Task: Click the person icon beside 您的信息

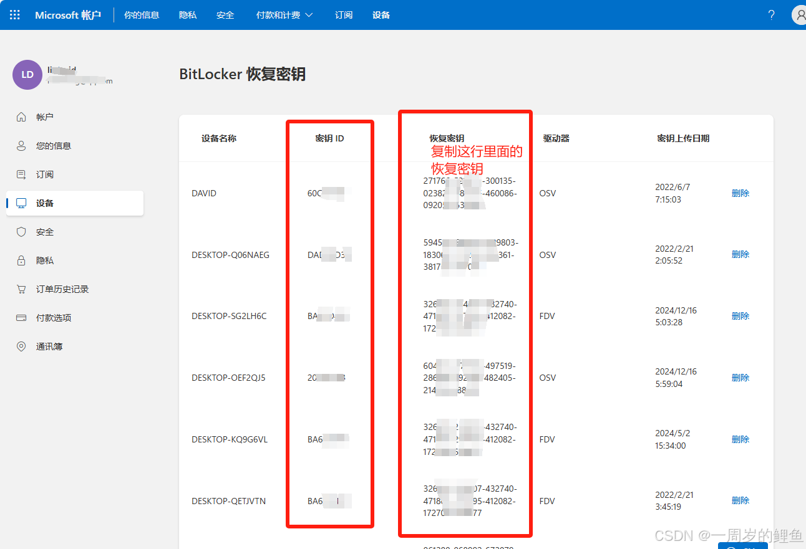Action: tap(21, 146)
